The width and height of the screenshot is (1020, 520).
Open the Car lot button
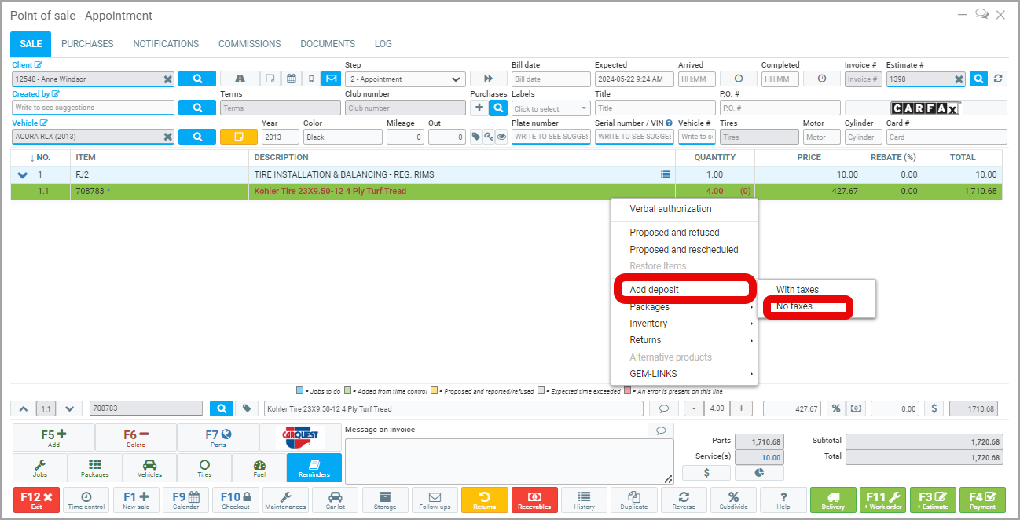pyautogui.click(x=336, y=500)
